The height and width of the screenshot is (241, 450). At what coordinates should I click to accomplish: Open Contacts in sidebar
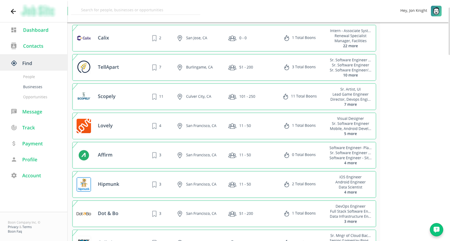(33, 46)
